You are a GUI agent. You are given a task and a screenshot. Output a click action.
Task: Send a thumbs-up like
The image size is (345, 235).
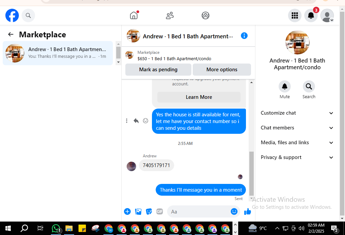click(248, 211)
